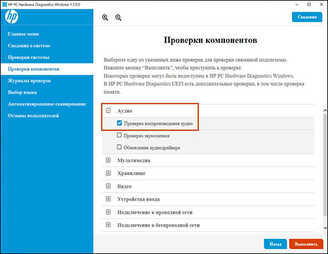Minimize the diagnostics window
Screen dimensions: 328x254
click(297, 5)
